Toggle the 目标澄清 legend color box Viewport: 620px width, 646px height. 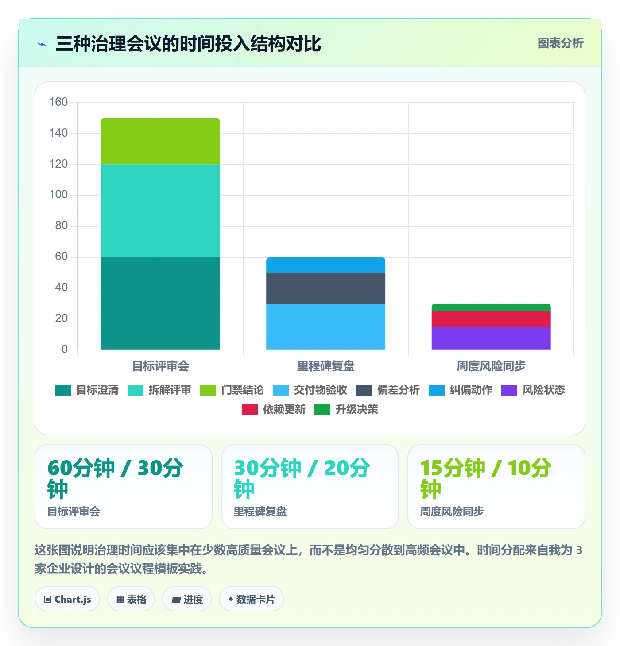[63, 390]
